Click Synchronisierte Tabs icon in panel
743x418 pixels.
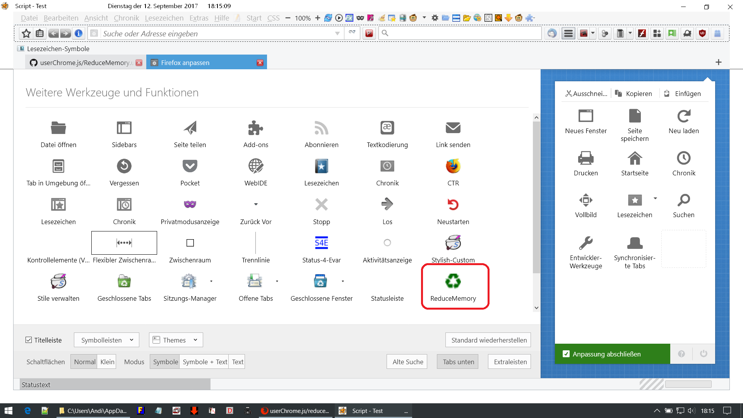[x=635, y=243]
